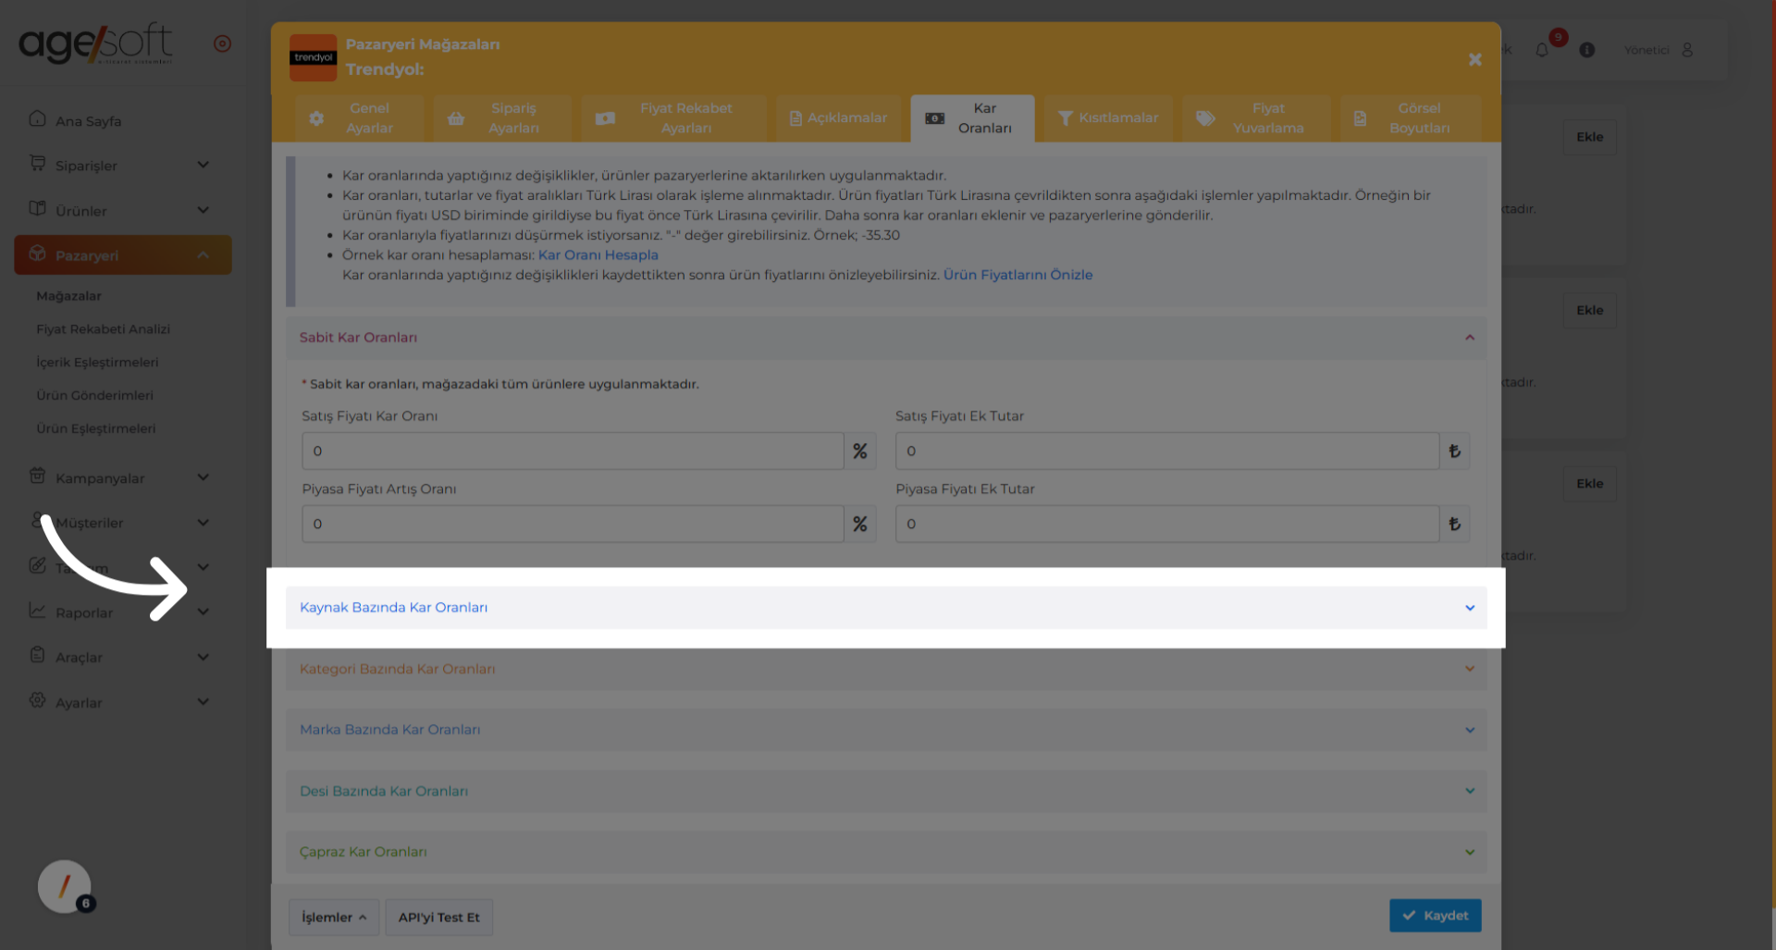This screenshot has width=1776, height=950.
Task: Save changes with Kaydet button
Action: [x=1435, y=916]
